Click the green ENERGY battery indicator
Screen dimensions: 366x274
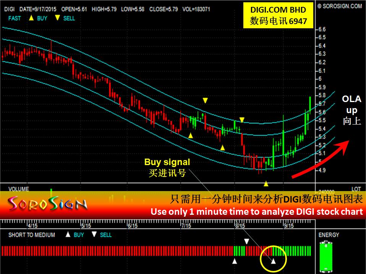[x=326, y=257]
